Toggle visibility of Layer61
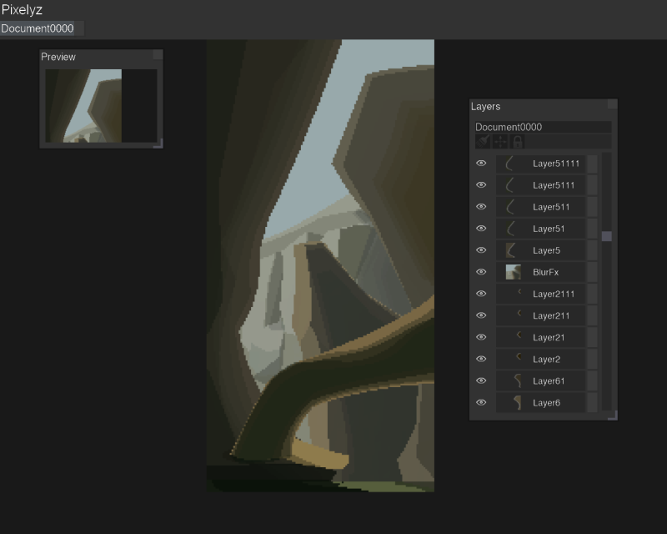 tap(481, 380)
